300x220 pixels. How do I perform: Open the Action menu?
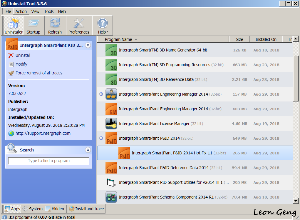[21, 11]
